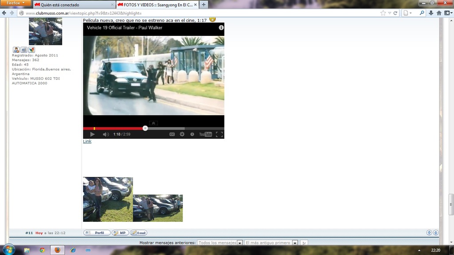Open the video on YouTube via logo
454x255 pixels.
tap(206, 134)
